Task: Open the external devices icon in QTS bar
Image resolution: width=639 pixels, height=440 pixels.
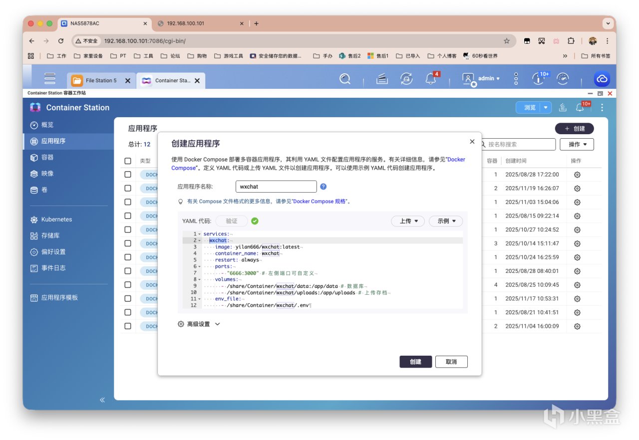Action: (406, 79)
